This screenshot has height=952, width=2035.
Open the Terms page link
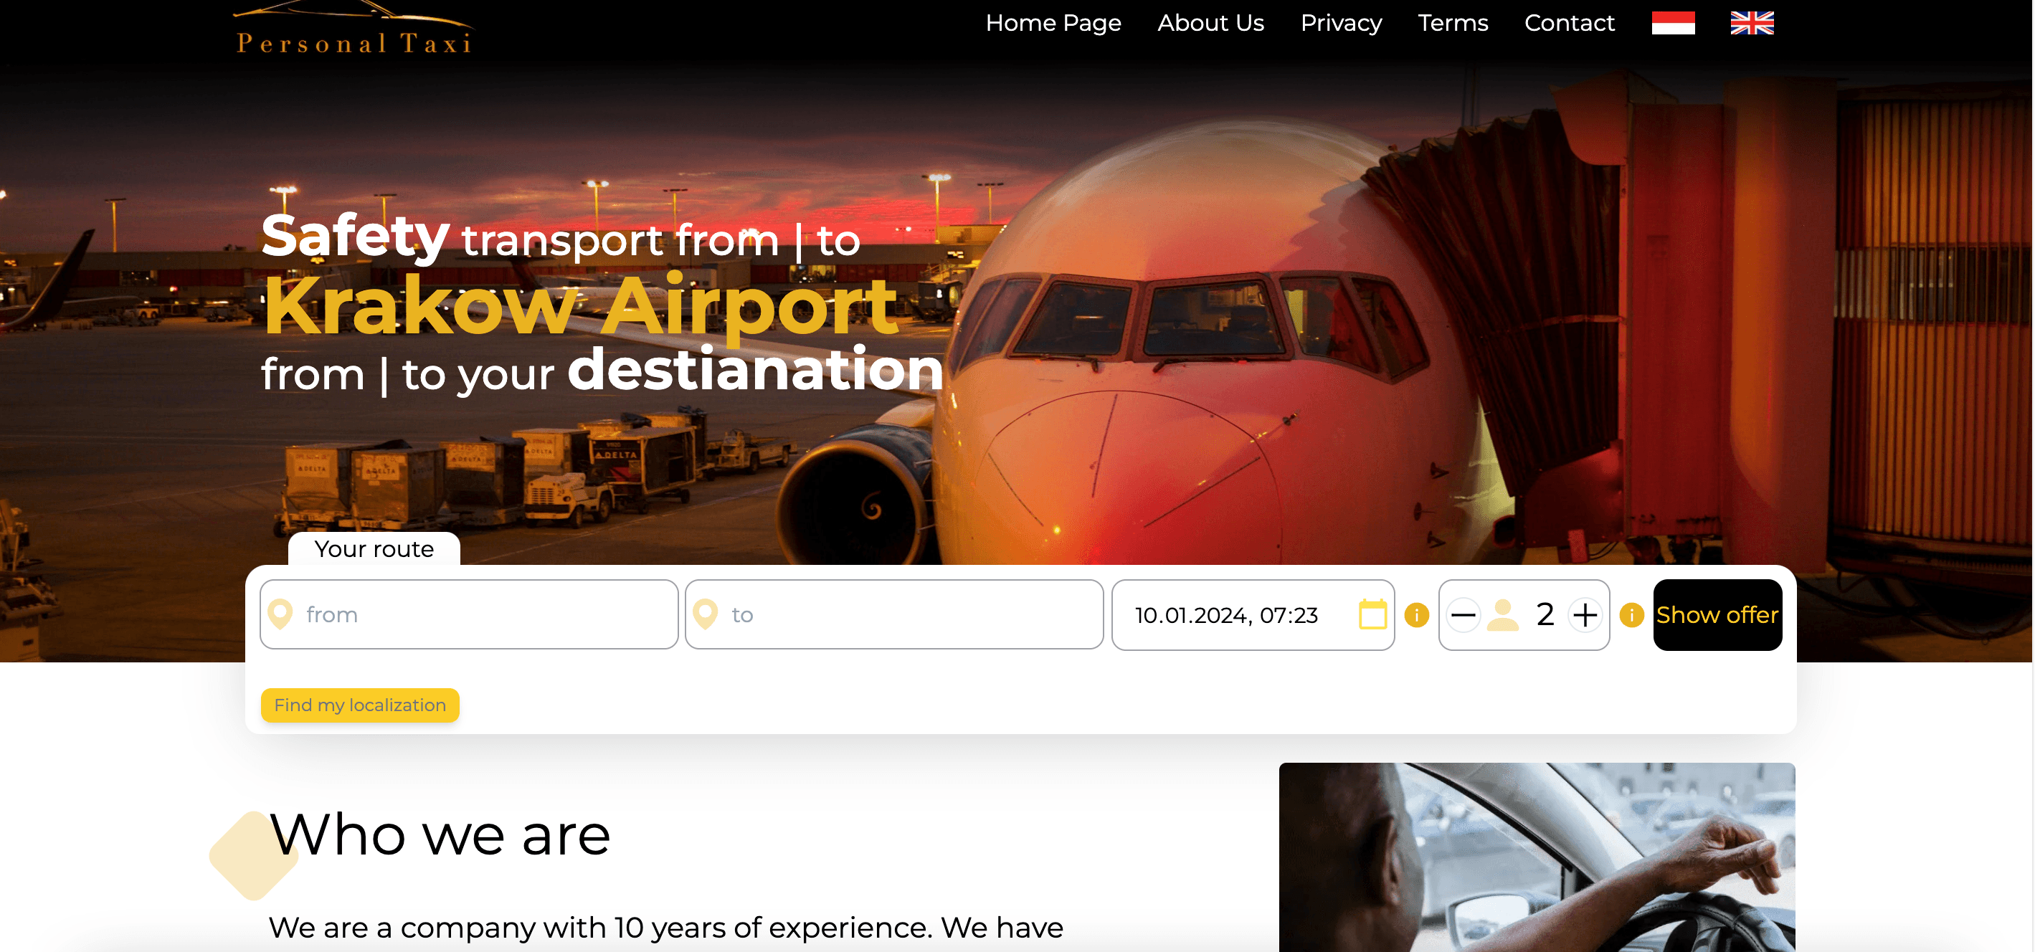[x=1452, y=23]
